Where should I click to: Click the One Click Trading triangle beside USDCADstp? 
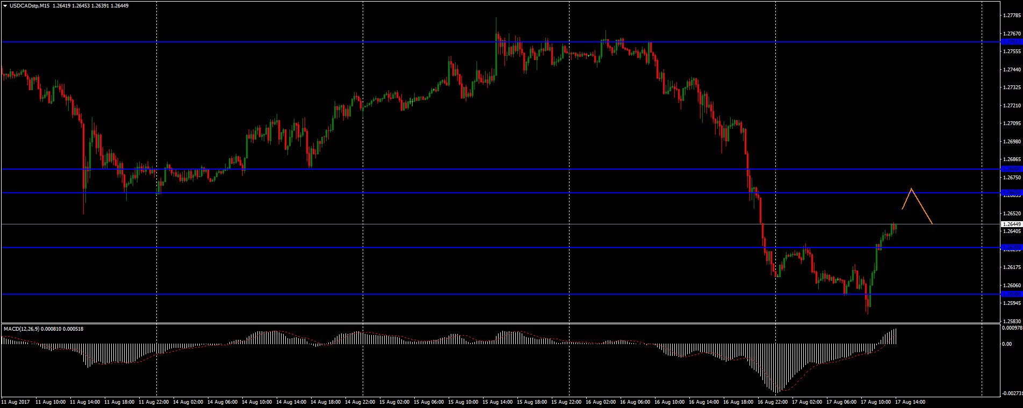5,5
